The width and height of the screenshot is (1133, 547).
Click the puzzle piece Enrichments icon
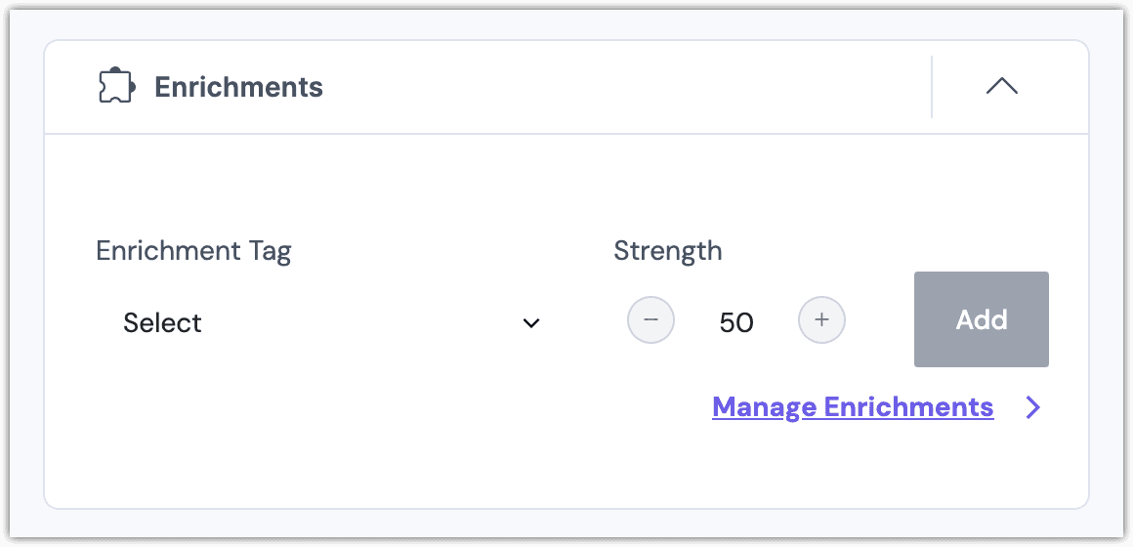115,87
